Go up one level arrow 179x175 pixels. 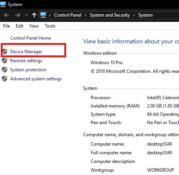34,15
